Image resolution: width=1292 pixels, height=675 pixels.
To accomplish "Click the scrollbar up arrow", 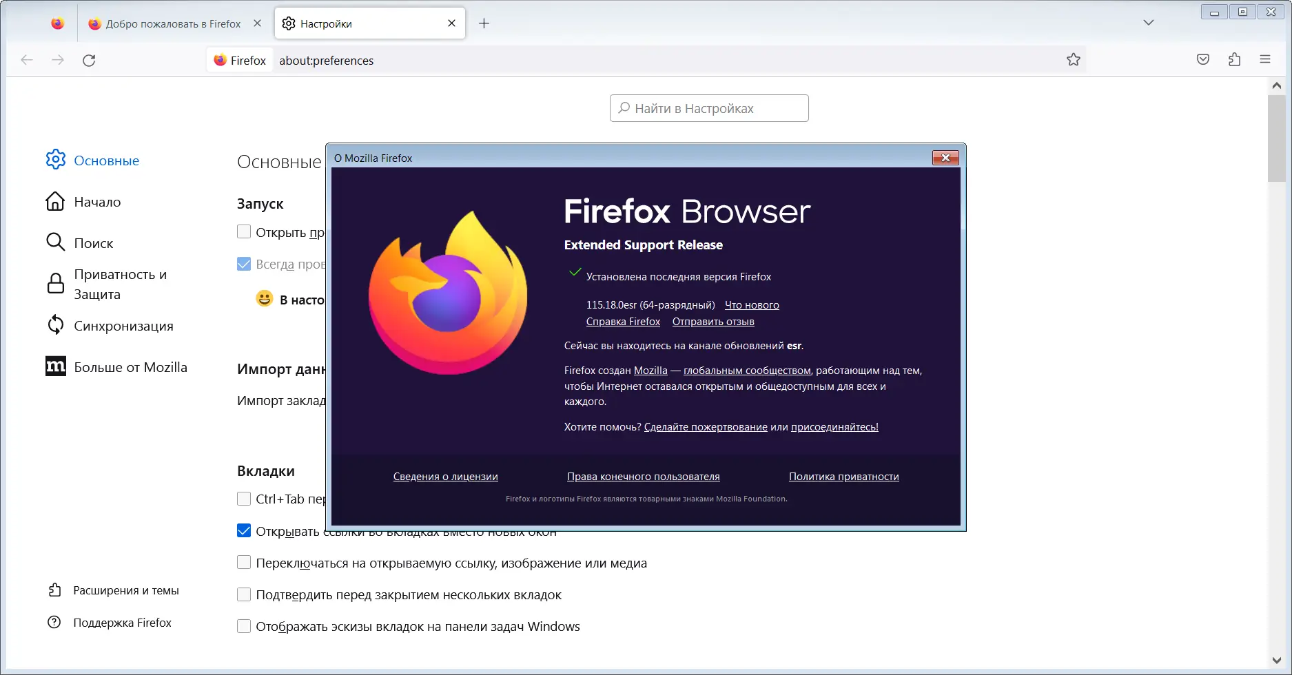I will coord(1277,86).
